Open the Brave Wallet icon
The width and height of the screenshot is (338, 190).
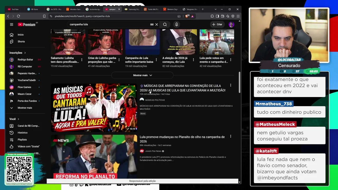[223, 16]
